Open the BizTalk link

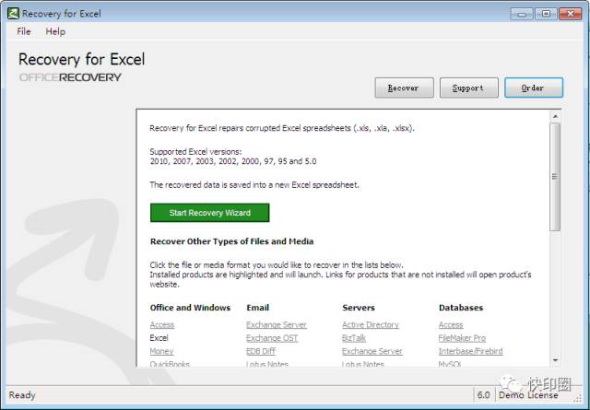pos(354,338)
